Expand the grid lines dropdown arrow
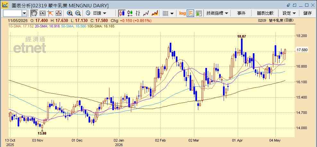Viewport: 317px width, 147px height. pyautogui.click(x=172, y=13)
